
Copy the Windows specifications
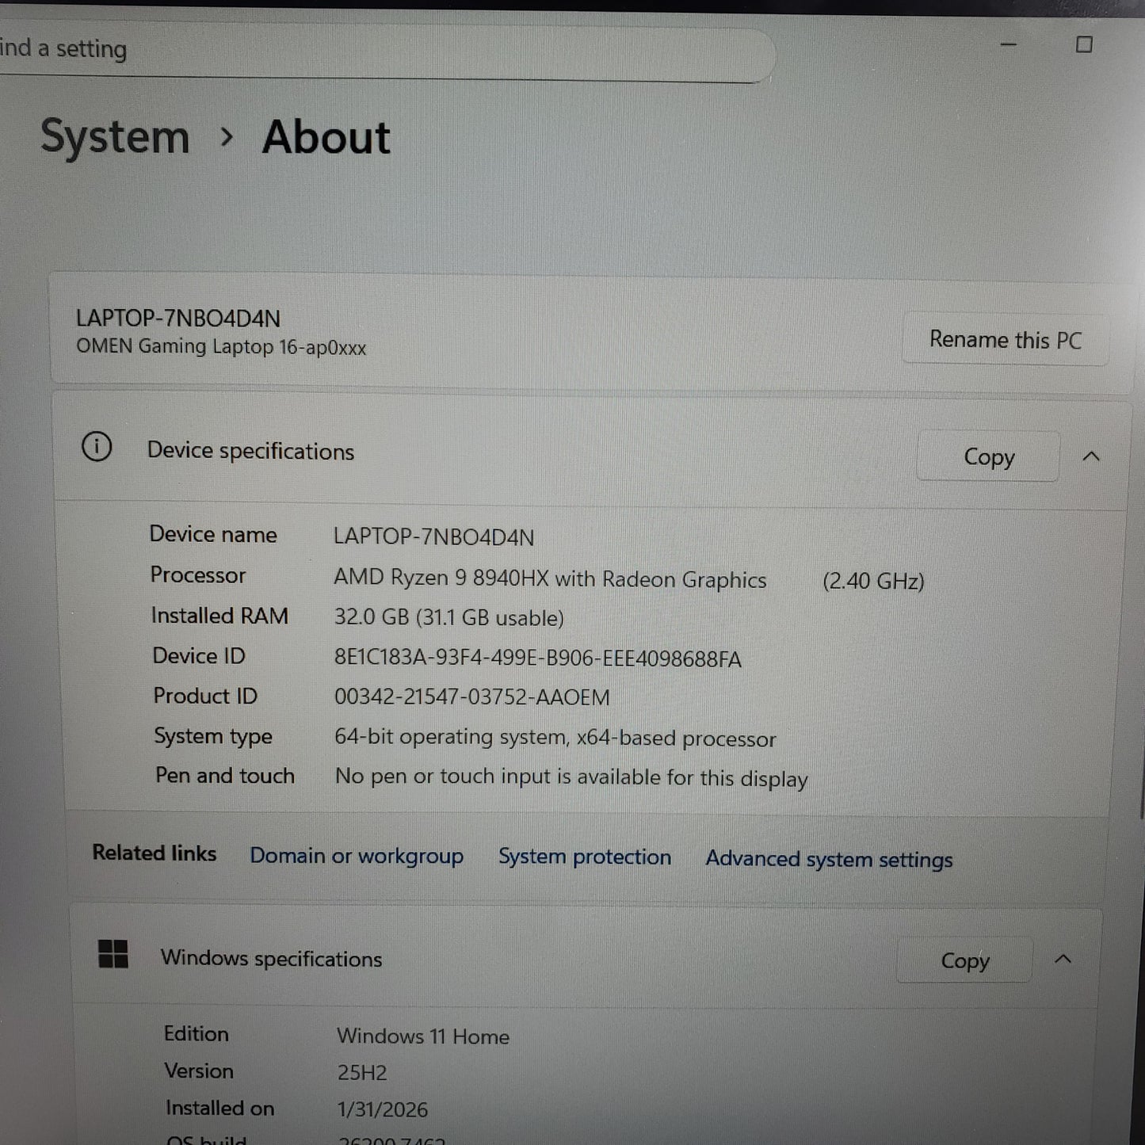[x=964, y=960]
